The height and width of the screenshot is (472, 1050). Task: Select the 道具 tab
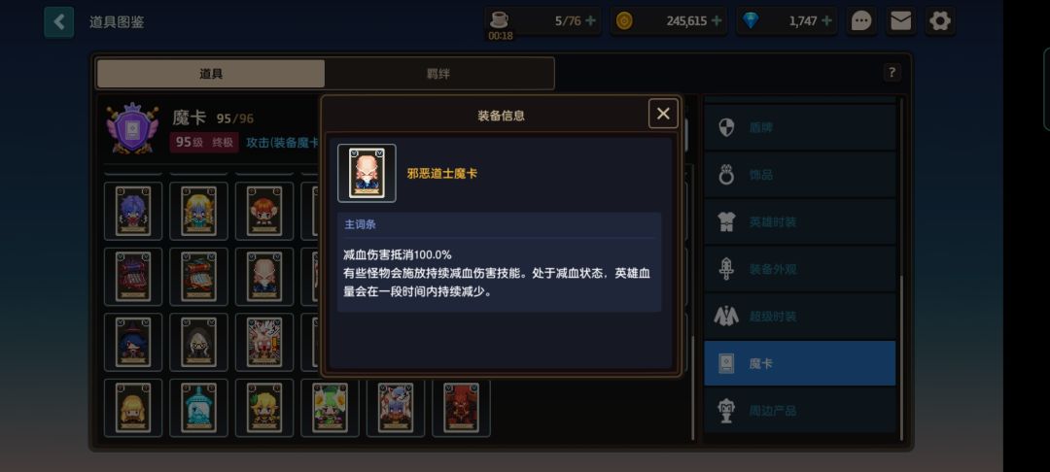tap(211, 74)
